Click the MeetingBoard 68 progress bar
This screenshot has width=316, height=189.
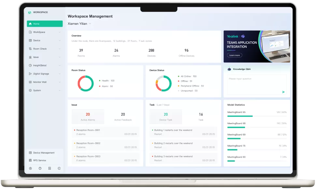coord(257,127)
